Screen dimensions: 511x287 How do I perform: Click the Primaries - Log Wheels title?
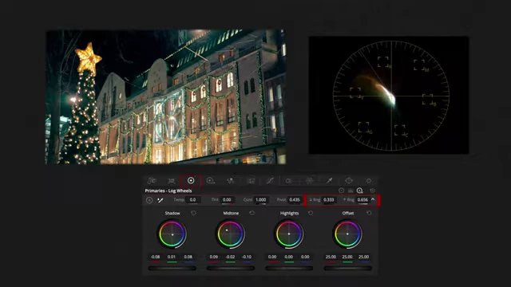click(168, 191)
